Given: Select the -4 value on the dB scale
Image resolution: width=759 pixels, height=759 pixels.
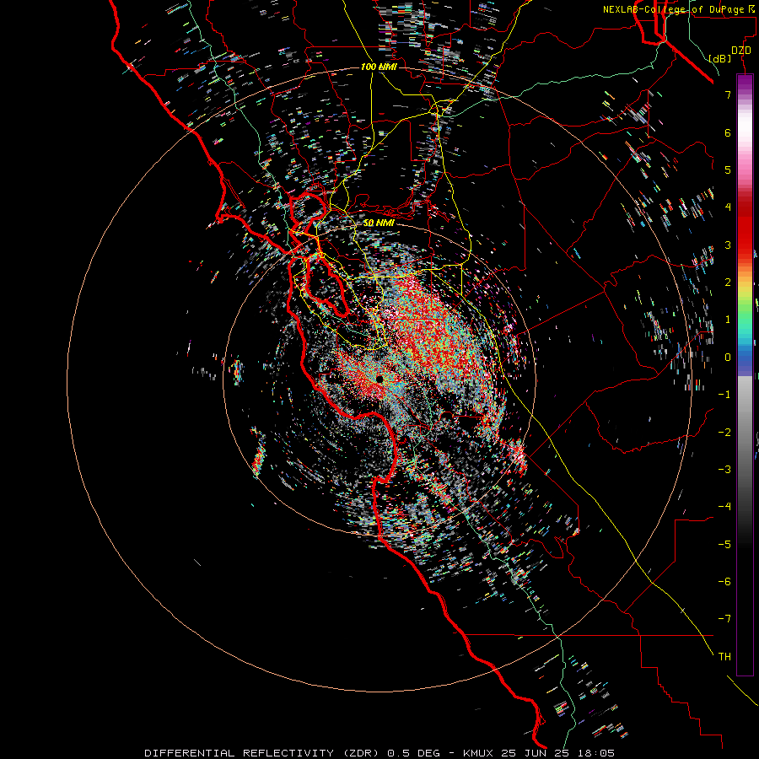Looking at the screenshot, I should pos(724,507).
